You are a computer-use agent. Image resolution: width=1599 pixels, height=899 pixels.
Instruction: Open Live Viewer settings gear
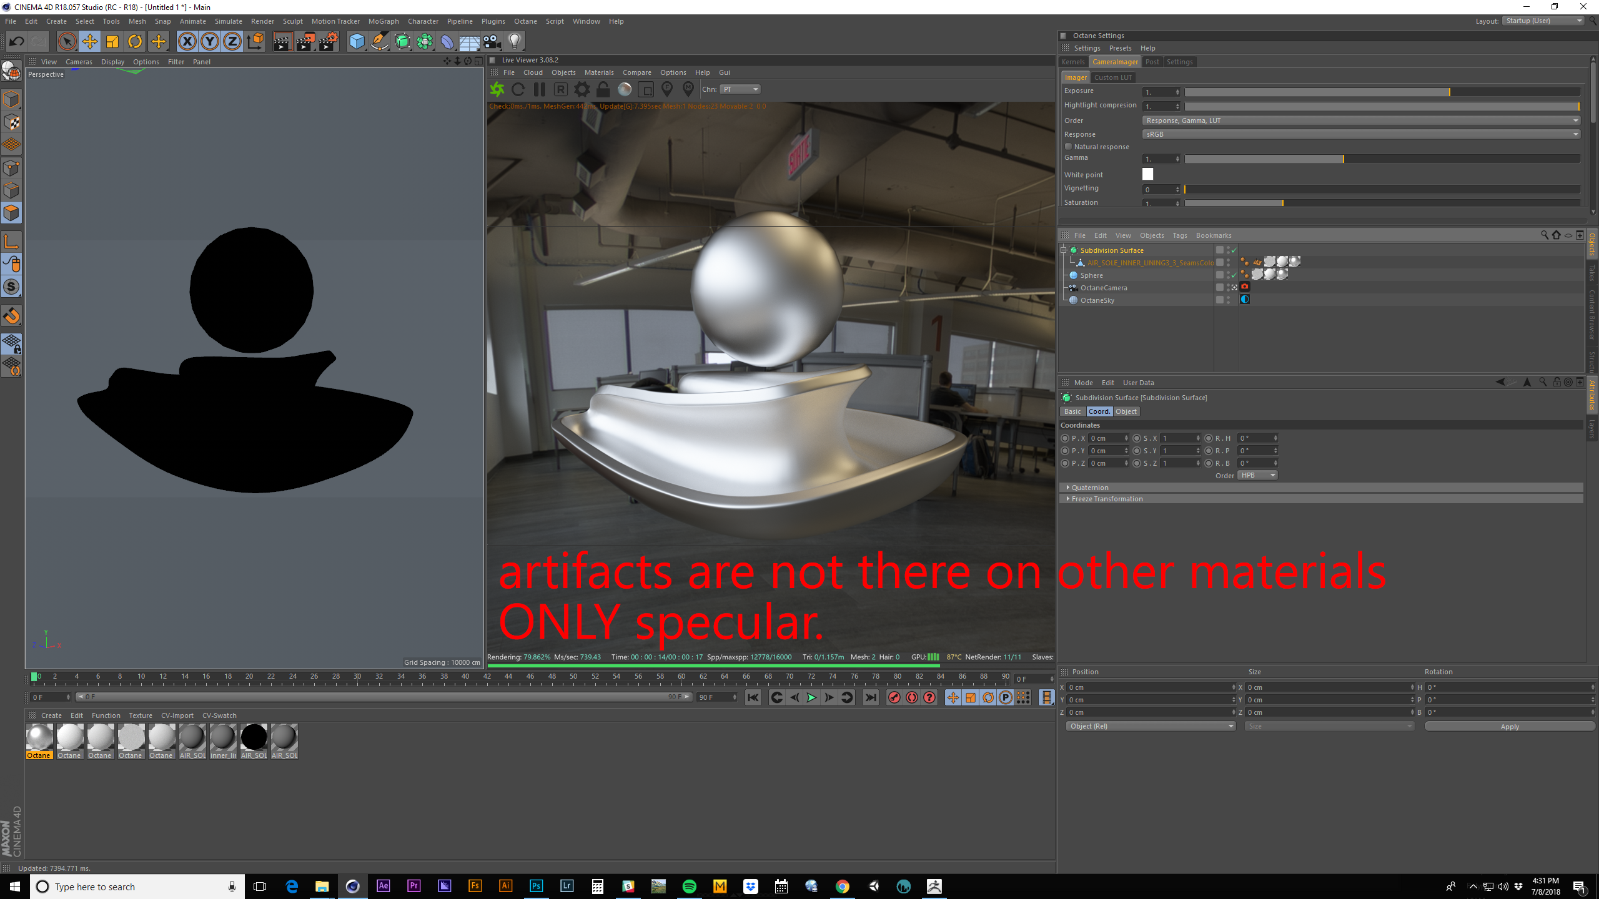(x=582, y=89)
